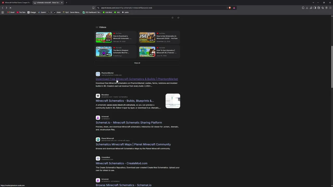Open 'Minecraft Schematics - Builds, Blueprints' Bloxelizer result
The image size is (333, 187).
click(125, 101)
